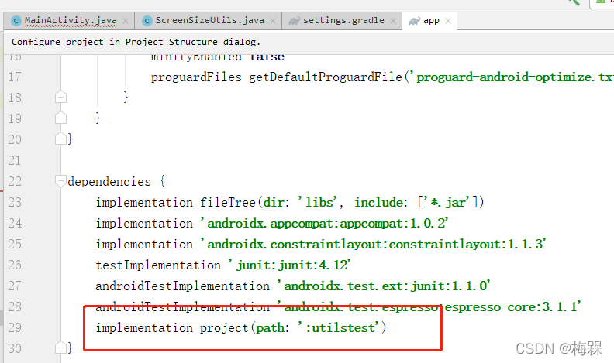Screen dimensions: 614x363
Task: Click the 'dependencies' keyword
Action: [x=109, y=182]
